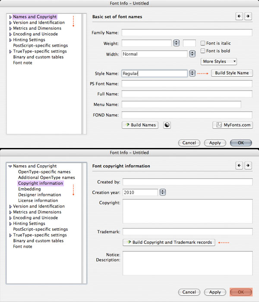Open the Width popup arrows
259x302 pixels.
tap(192, 54)
